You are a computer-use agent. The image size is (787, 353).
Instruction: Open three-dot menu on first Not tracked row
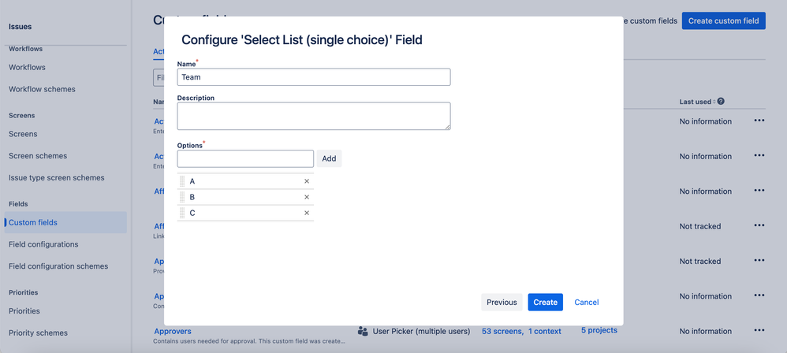[x=759, y=225]
